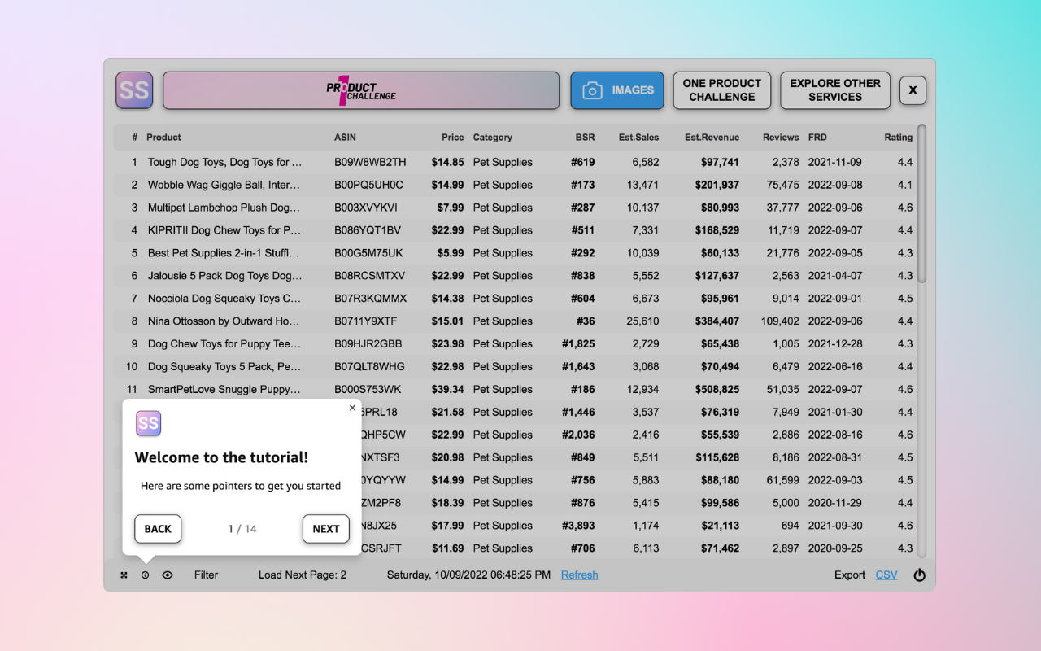Click Explore Other Services button

point(835,90)
